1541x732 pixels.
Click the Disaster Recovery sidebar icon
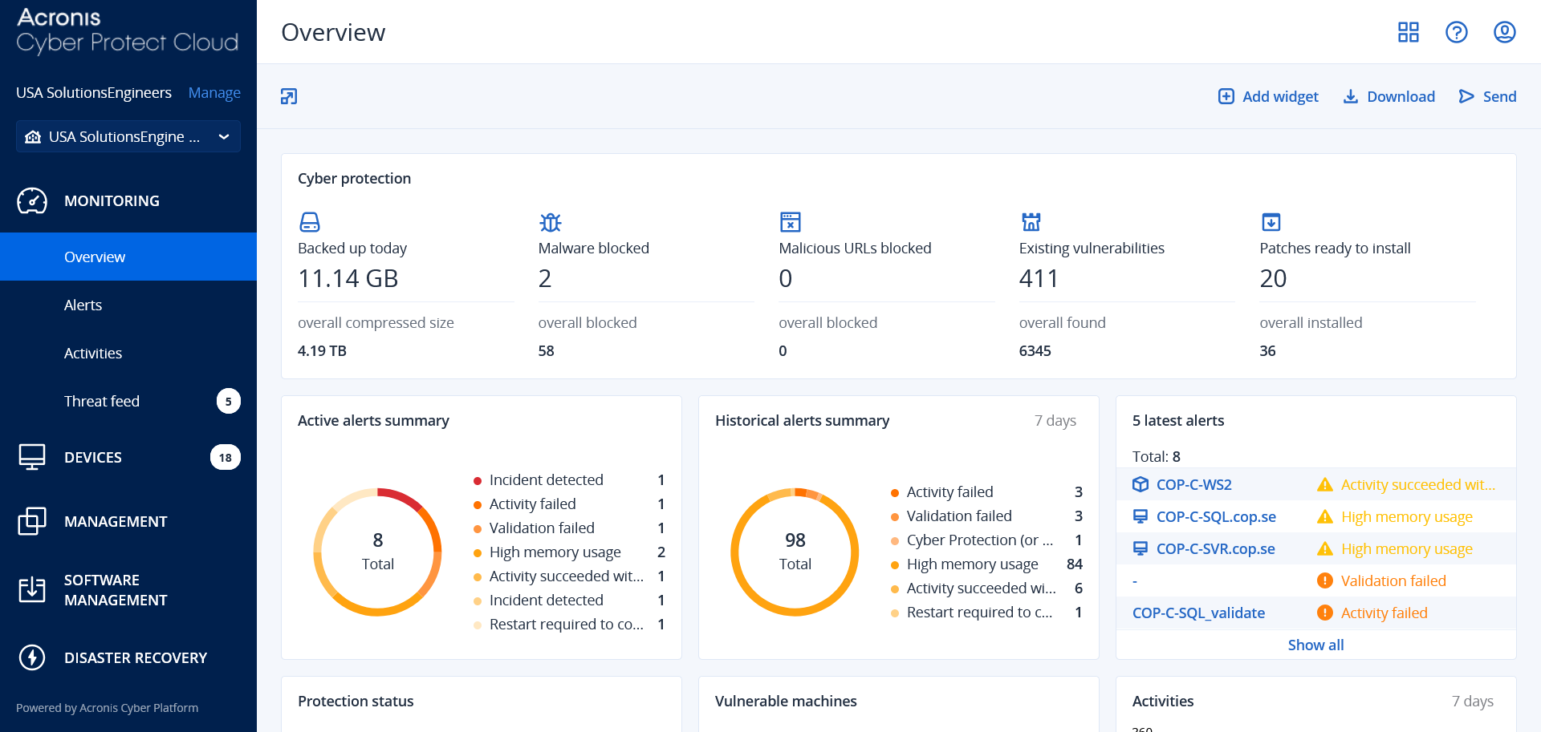point(32,657)
